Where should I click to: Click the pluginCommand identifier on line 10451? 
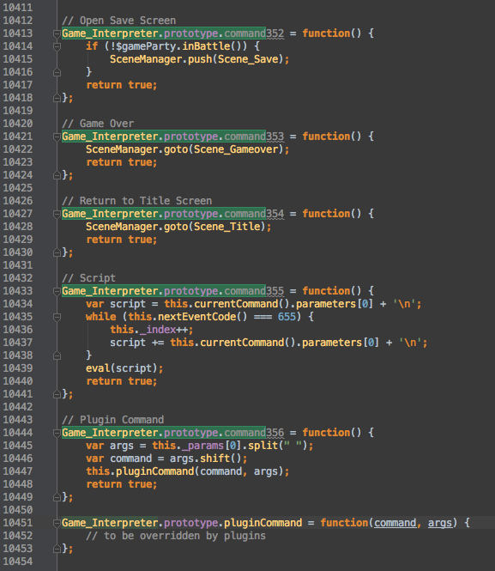263,523
